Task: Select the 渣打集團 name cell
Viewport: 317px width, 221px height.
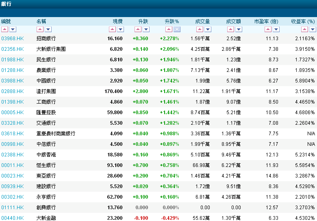Action: (x=46, y=91)
